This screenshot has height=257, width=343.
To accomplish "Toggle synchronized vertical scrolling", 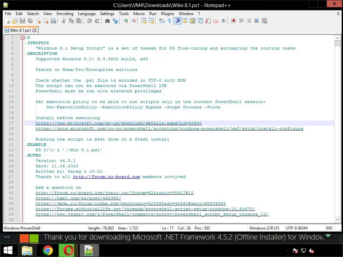I will (143, 21).
